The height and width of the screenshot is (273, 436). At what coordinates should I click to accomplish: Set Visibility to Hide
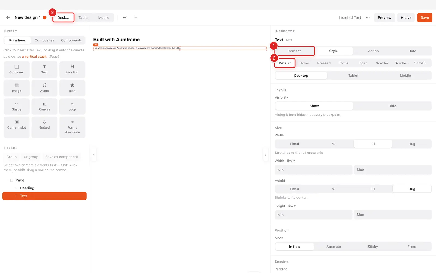[392, 106]
